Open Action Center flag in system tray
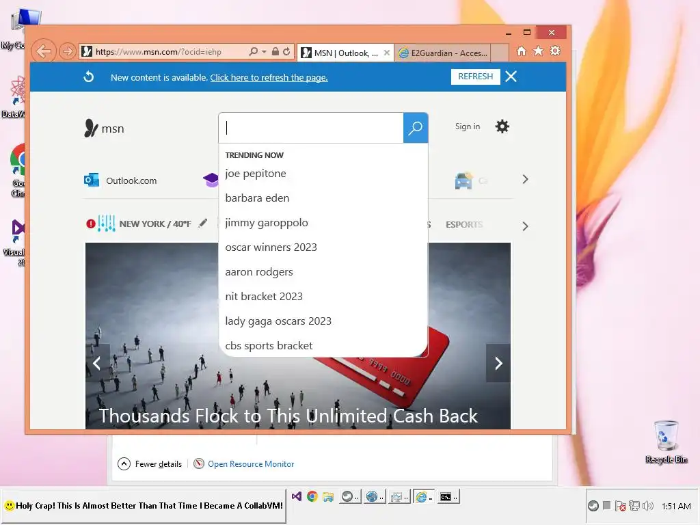 (619, 506)
